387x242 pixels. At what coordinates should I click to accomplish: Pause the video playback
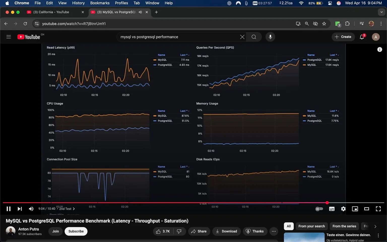pos(8,209)
